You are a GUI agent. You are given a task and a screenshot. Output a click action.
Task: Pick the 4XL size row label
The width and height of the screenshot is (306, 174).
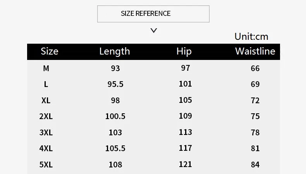(x=46, y=148)
